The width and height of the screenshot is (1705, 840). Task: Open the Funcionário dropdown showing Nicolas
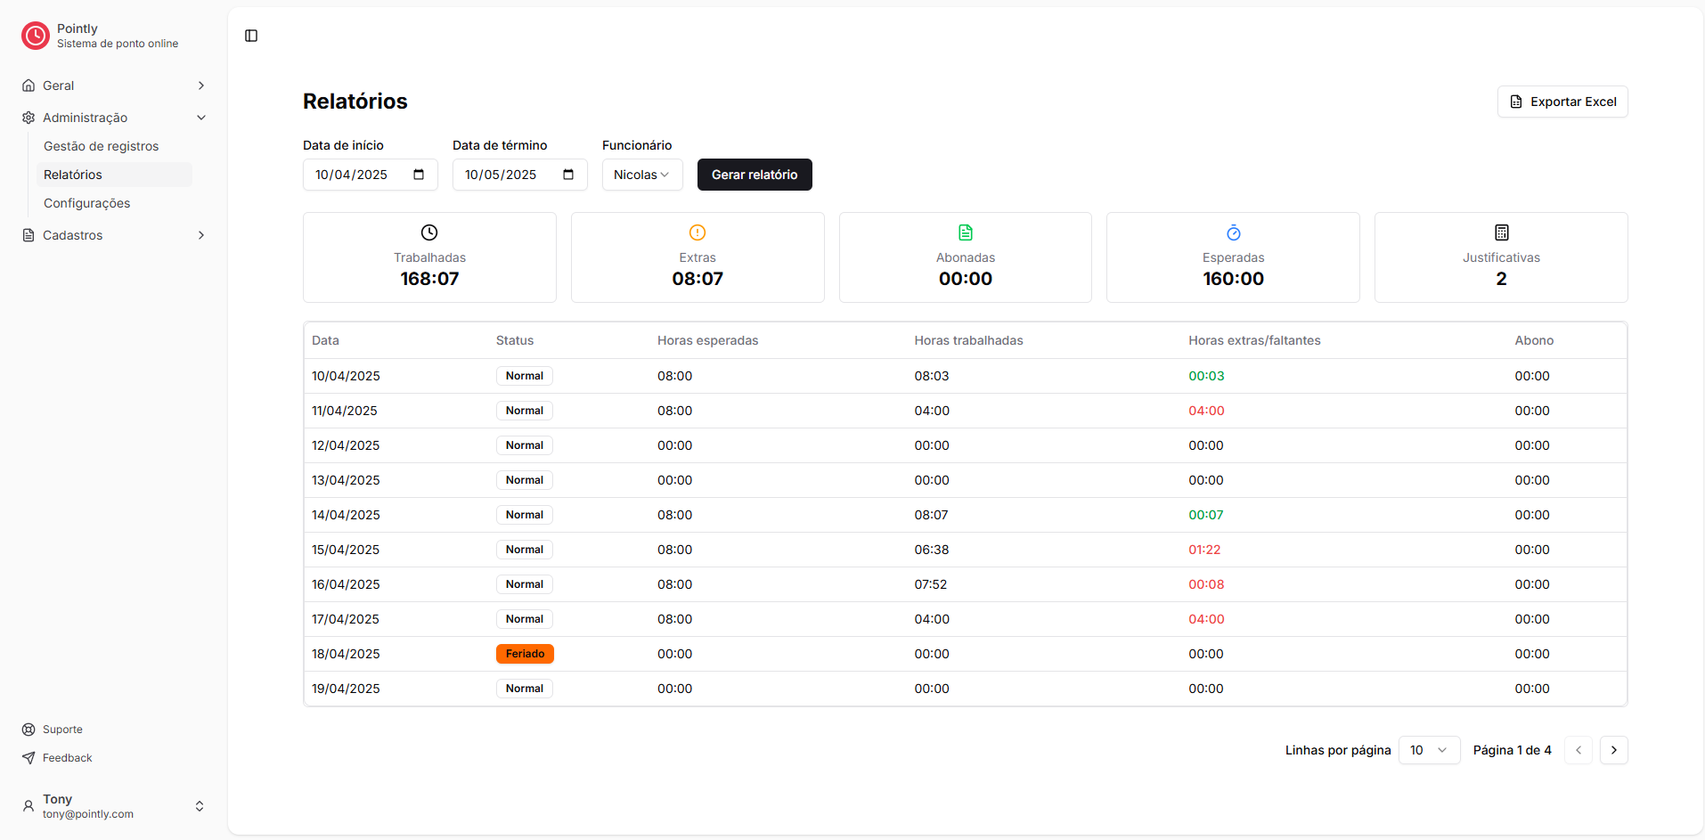click(641, 175)
